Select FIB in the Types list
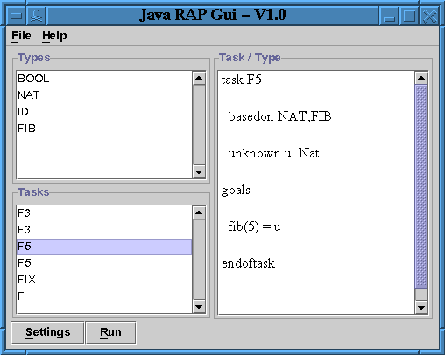445x355 pixels. pos(104,129)
